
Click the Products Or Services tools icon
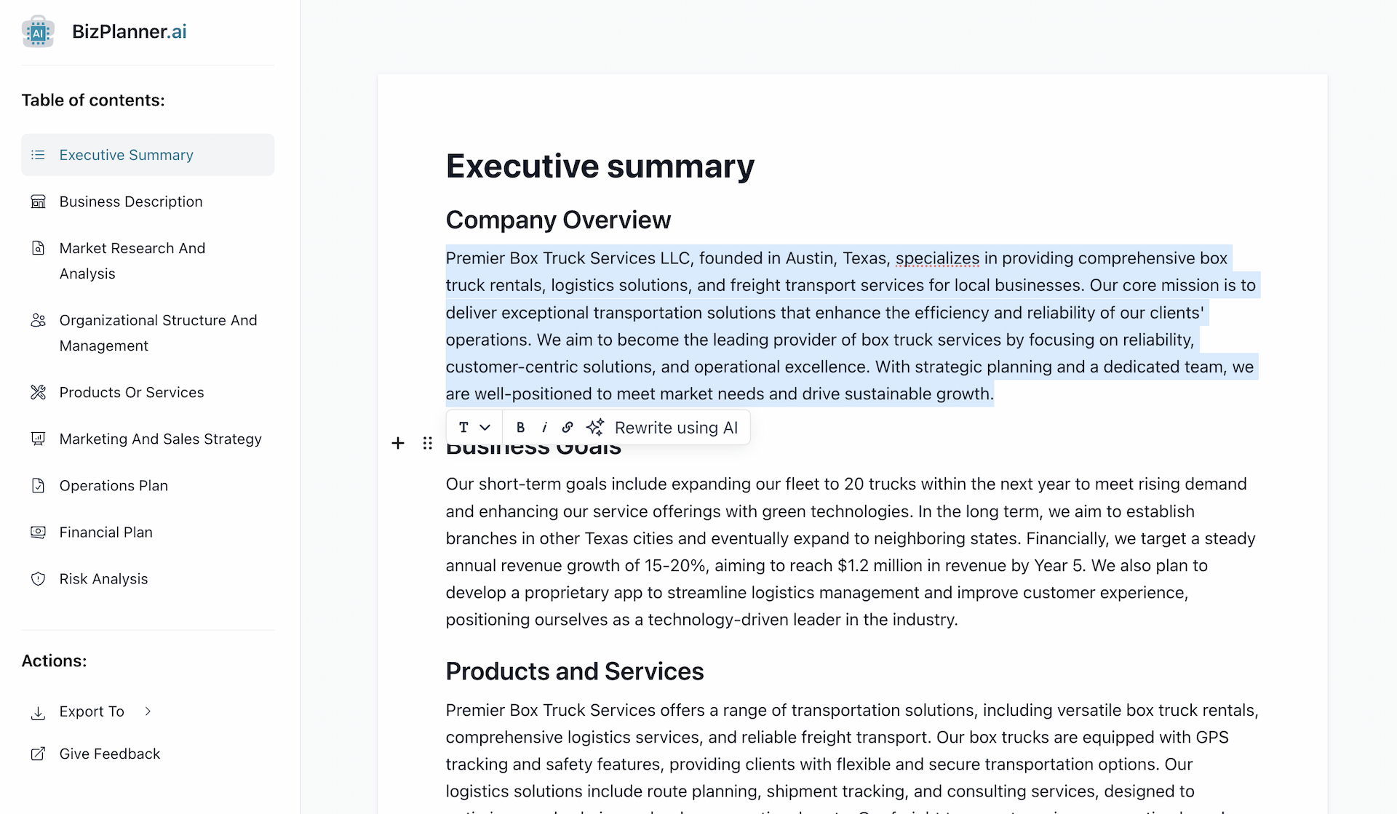point(39,393)
